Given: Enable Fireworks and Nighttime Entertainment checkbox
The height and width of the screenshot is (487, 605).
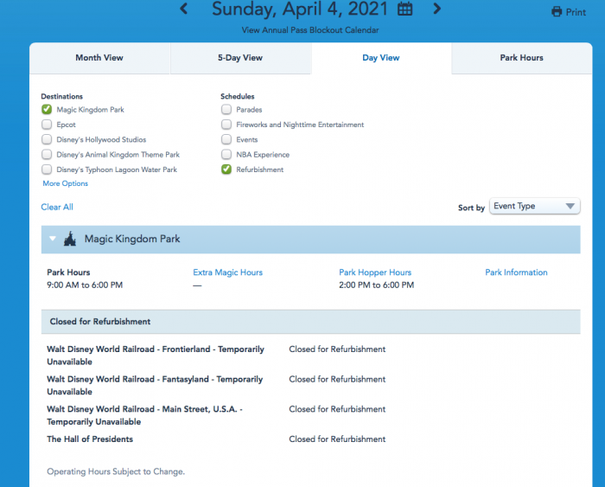Looking at the screenshot, I should tap(226, 125).
